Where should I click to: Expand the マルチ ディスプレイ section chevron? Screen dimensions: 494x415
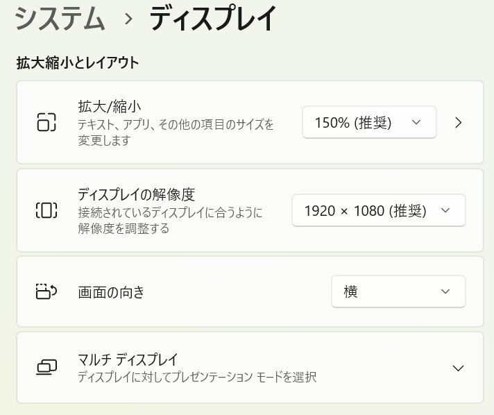point(457,368)
